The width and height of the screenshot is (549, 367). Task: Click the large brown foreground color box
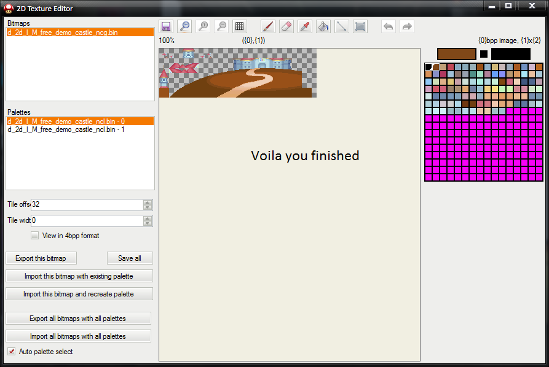(457, 54)
